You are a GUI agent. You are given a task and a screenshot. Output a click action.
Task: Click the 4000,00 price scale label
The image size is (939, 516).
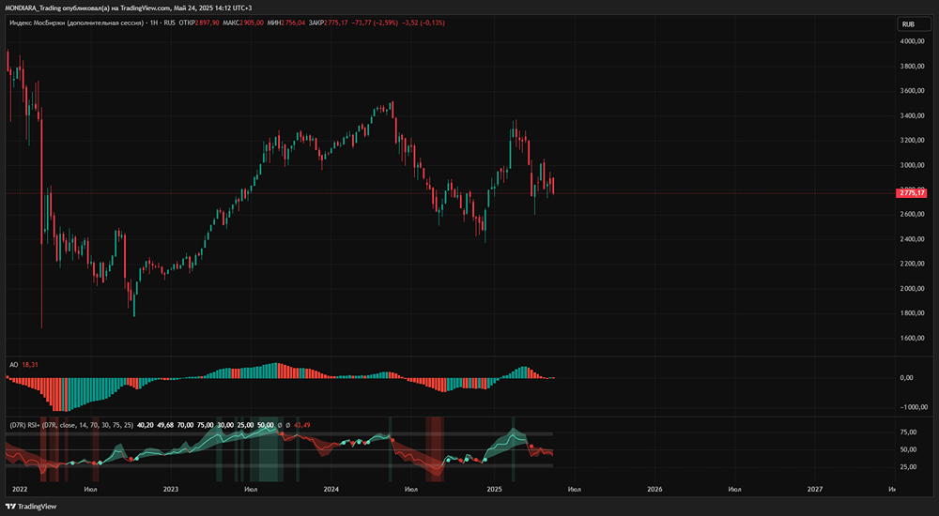pyautogui.click(x=914, y=41)
